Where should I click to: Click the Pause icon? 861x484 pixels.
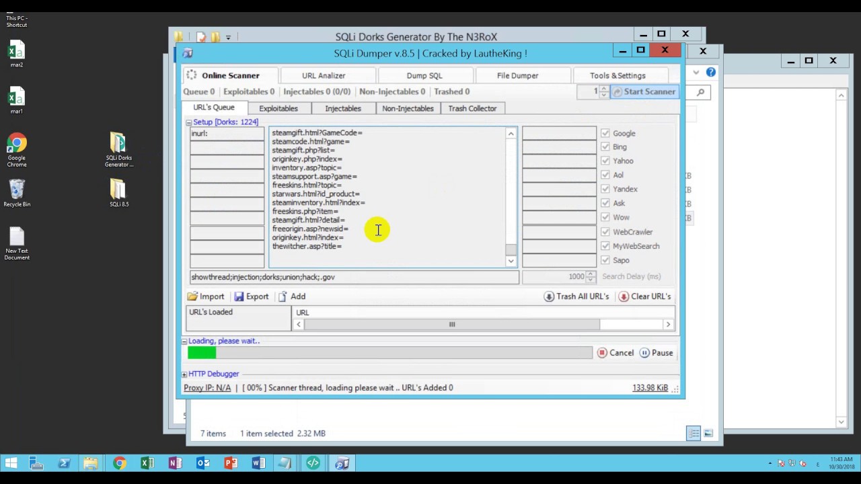click(x=644, y=353)
